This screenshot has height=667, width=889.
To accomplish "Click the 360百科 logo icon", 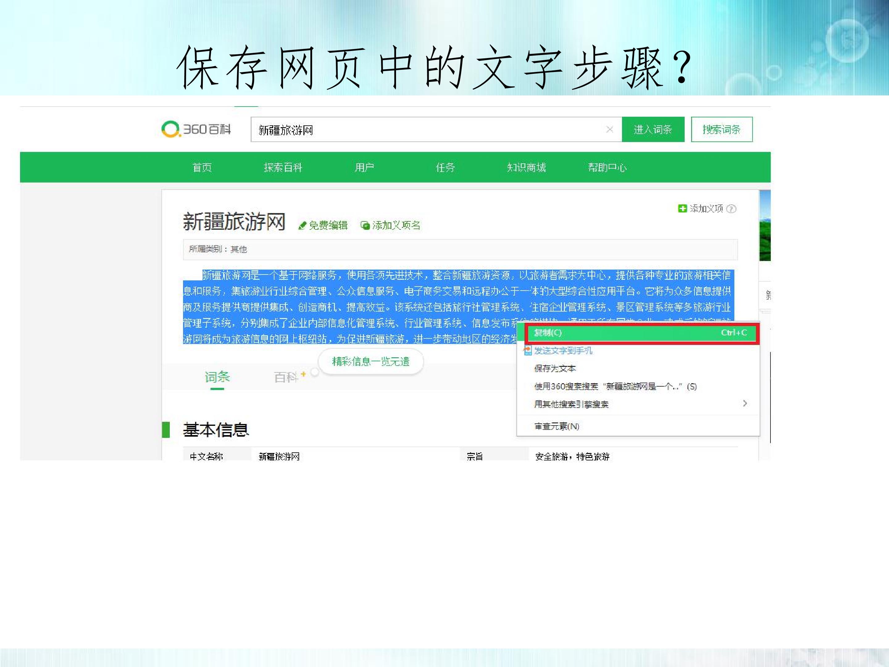I will 170,129.
